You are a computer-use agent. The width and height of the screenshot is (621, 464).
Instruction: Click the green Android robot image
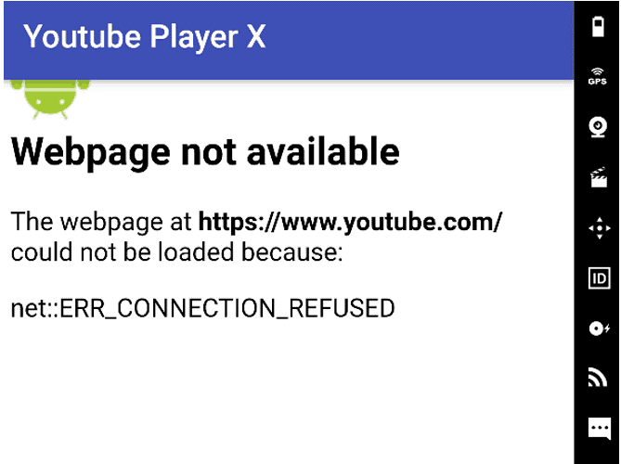pos(50,99)
